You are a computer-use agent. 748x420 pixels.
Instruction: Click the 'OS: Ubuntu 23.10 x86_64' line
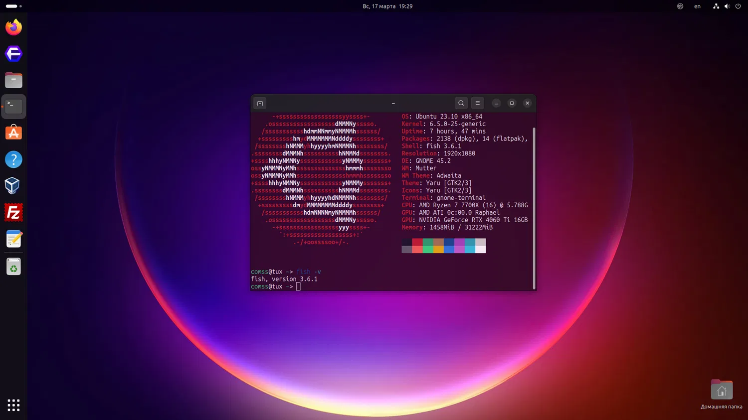click(x=442, y=117)
